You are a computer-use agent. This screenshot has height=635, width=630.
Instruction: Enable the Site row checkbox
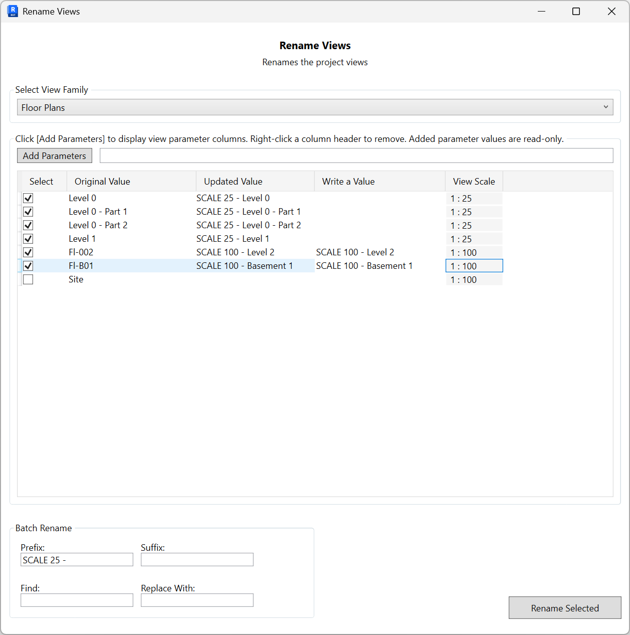tap(28, 279)
